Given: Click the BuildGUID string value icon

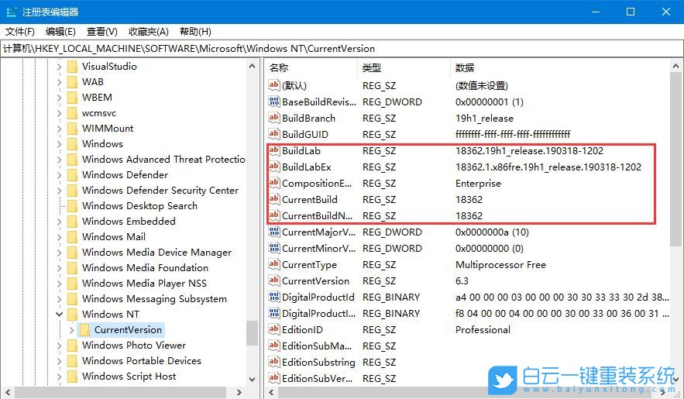Looking at the screenshot, I should click(x=274, y=134).
